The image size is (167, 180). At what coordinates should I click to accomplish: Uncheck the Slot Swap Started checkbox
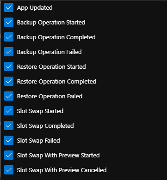(9, 111)
